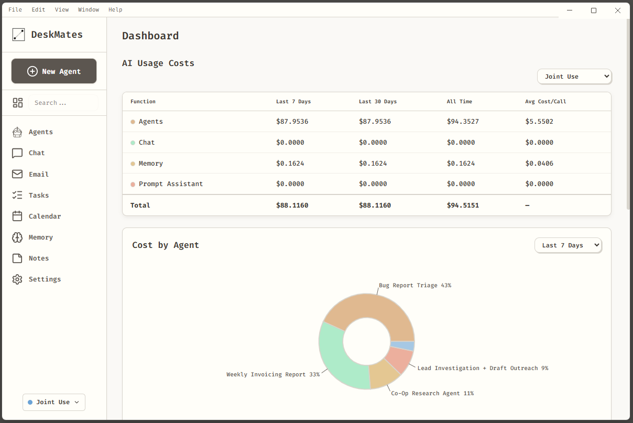Click the AI Usage Costs heading
Screen dimensions: 633x423
[158, 63]
